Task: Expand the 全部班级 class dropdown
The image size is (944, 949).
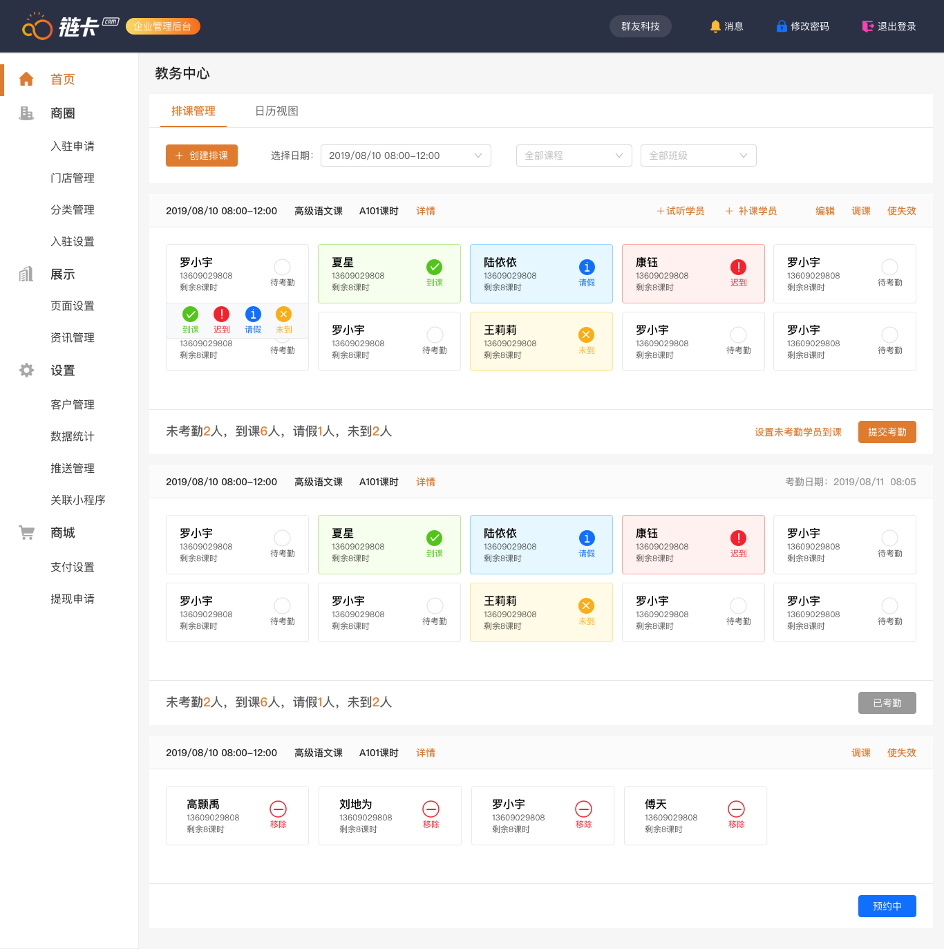Action: [698, 156]
